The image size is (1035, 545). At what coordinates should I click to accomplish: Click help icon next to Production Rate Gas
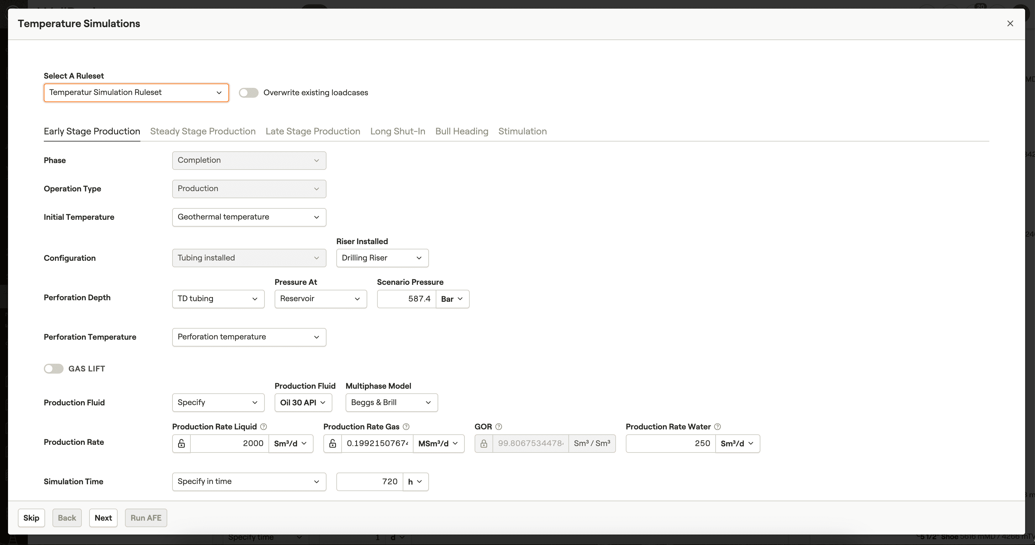(406, 427)
